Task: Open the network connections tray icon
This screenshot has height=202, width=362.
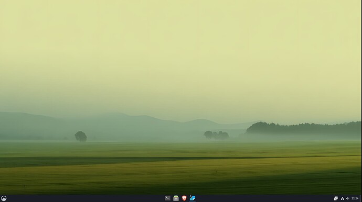Action: [343, 198]
